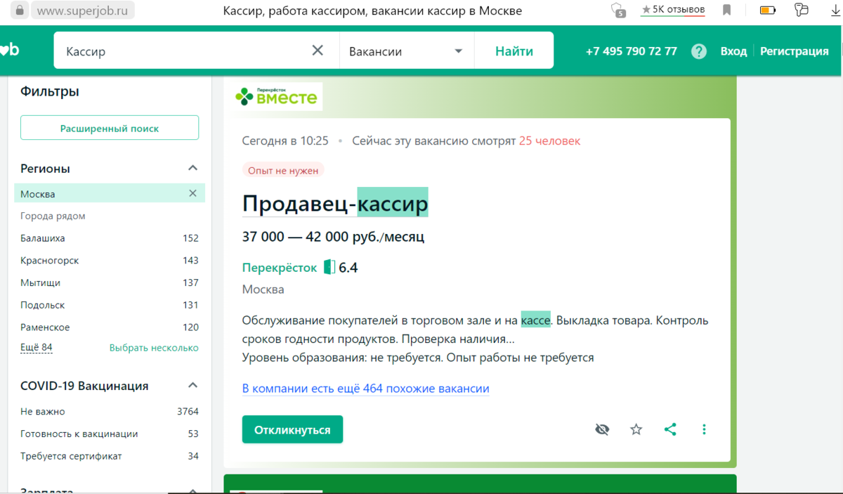Click the browser bookmark icon
Viewport: 843px width, 494px height.
(x=727, y=11)
